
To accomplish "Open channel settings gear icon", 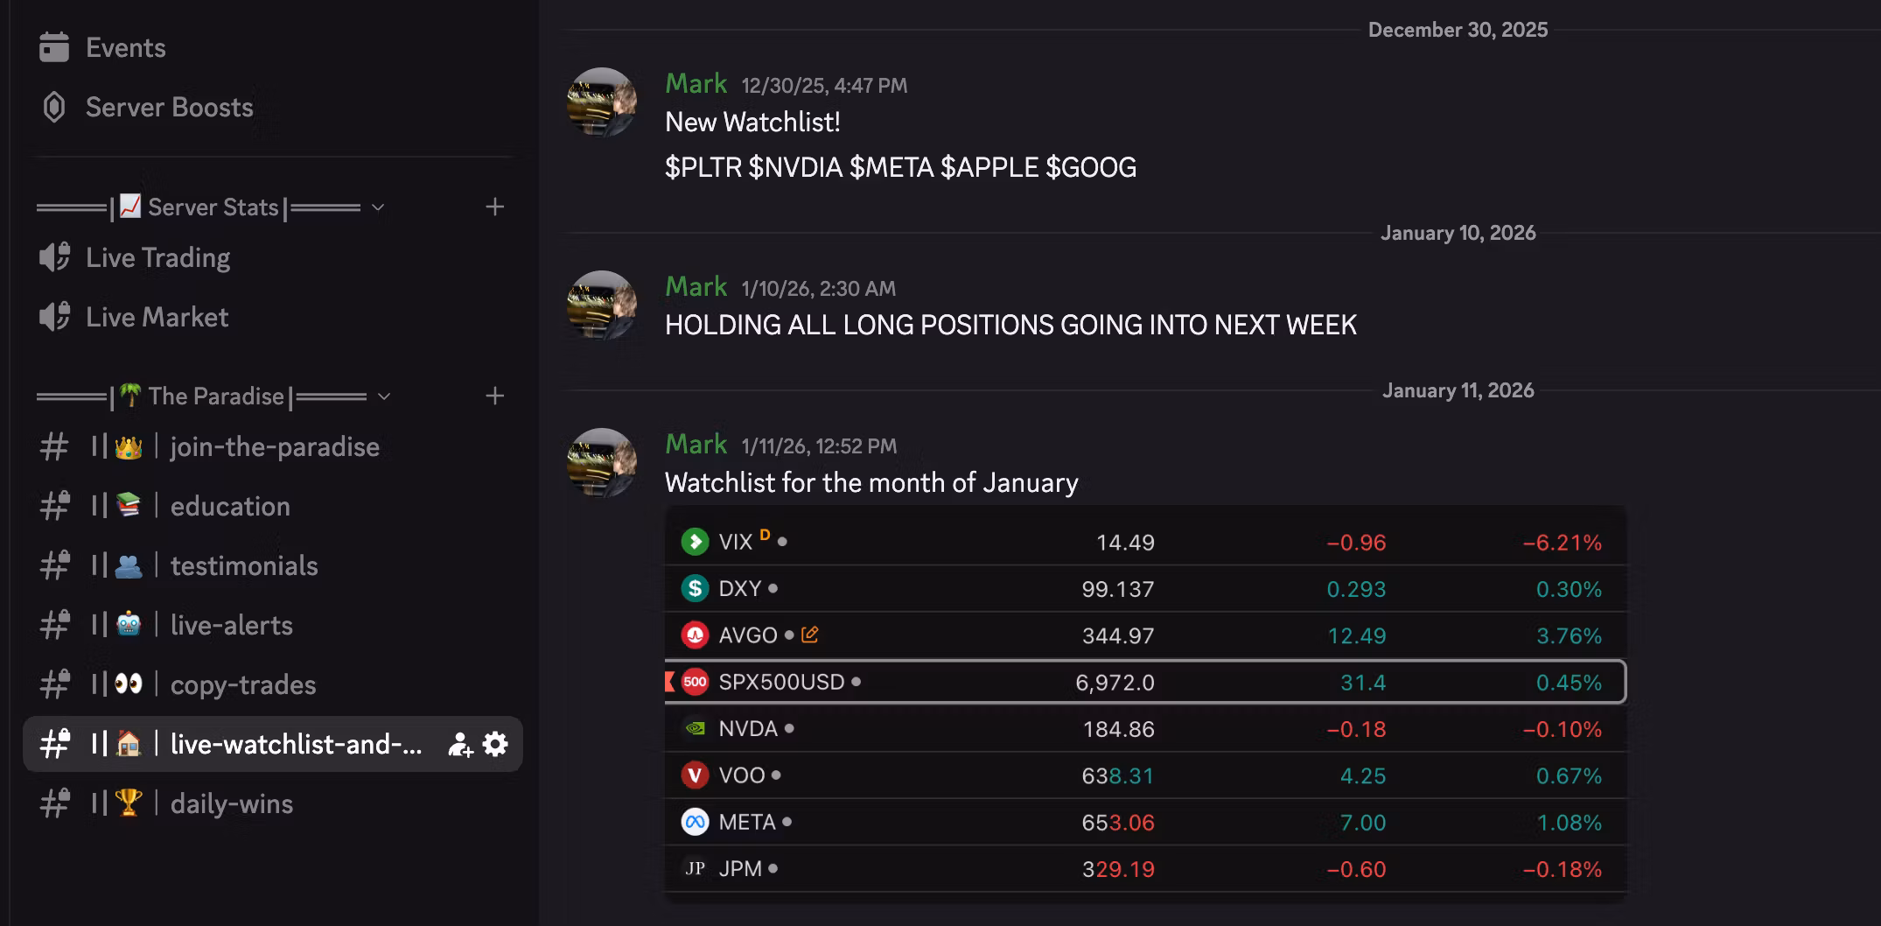I will click(495, 744).
